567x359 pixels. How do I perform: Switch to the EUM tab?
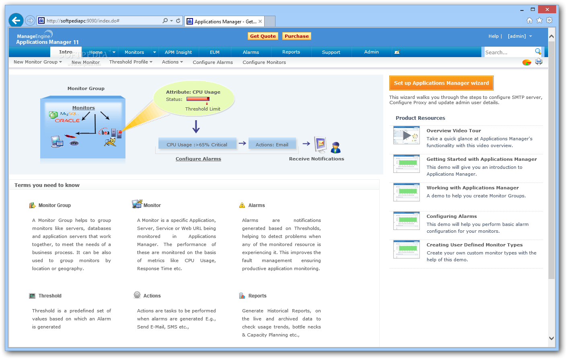[215, 52]
